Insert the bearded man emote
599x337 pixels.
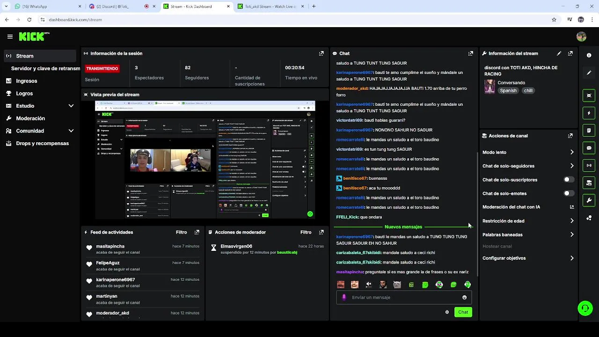click(383, 285)
